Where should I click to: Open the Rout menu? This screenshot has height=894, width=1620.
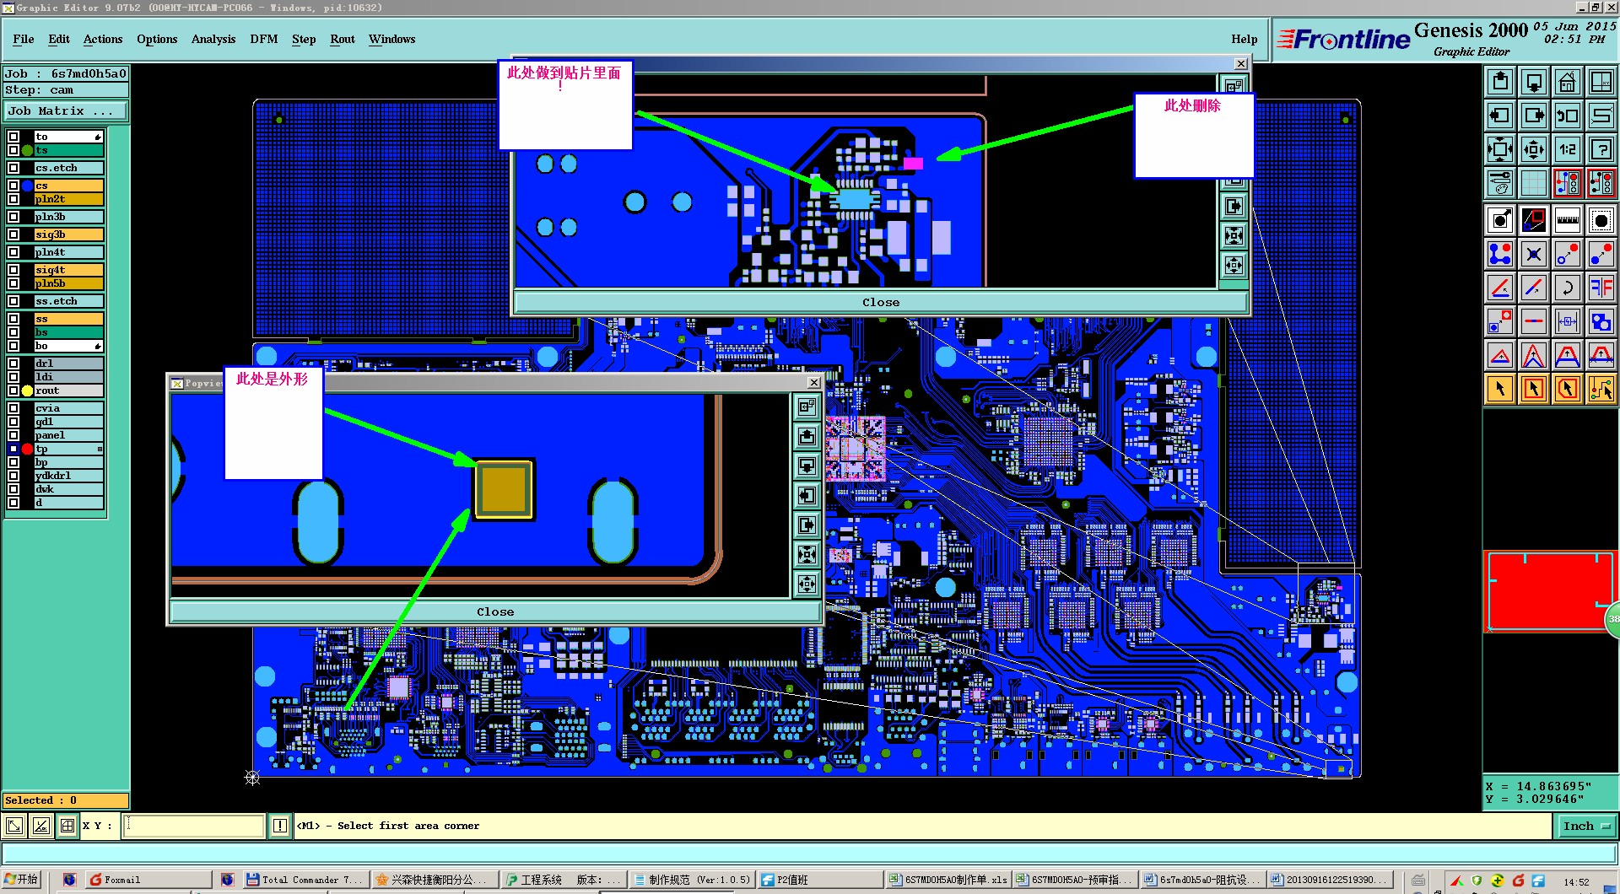point(343,40)
